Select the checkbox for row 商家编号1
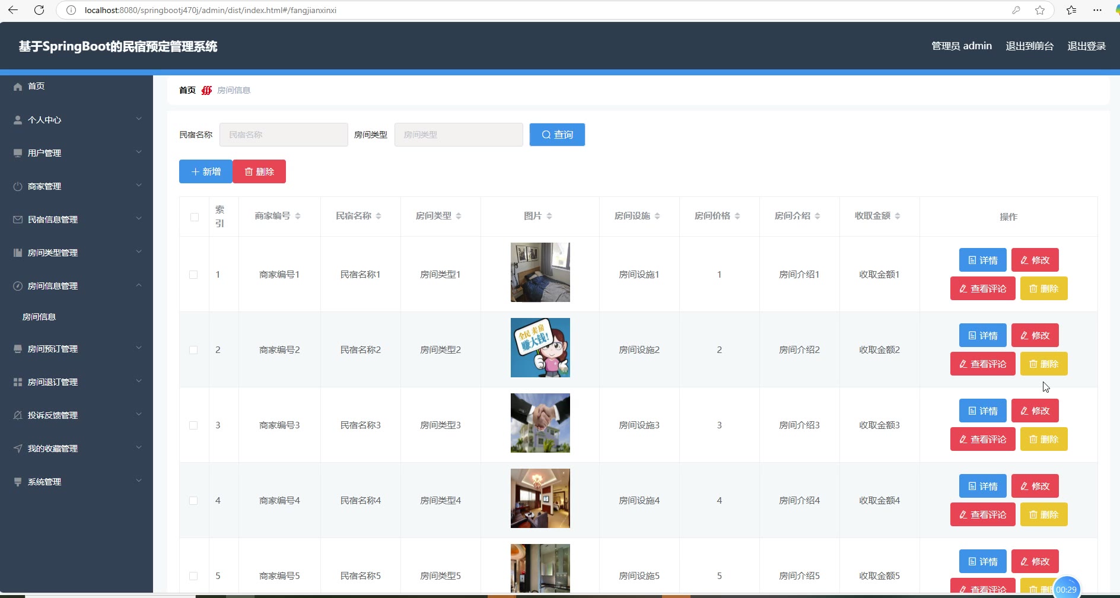The height and width of the screenshot is (598, 1120). pos(193,275)
